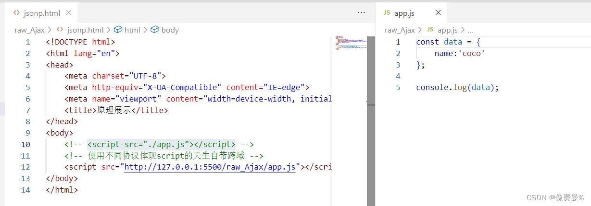Image resolution: width=591 pixels, height=206 pixels.
Task: Click the name:'coco' line
Action: (x=459, y=53)
